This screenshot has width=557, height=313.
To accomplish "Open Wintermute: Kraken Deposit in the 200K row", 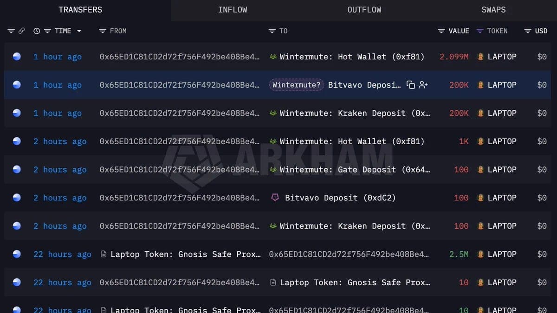I will (x=355, y=113).
